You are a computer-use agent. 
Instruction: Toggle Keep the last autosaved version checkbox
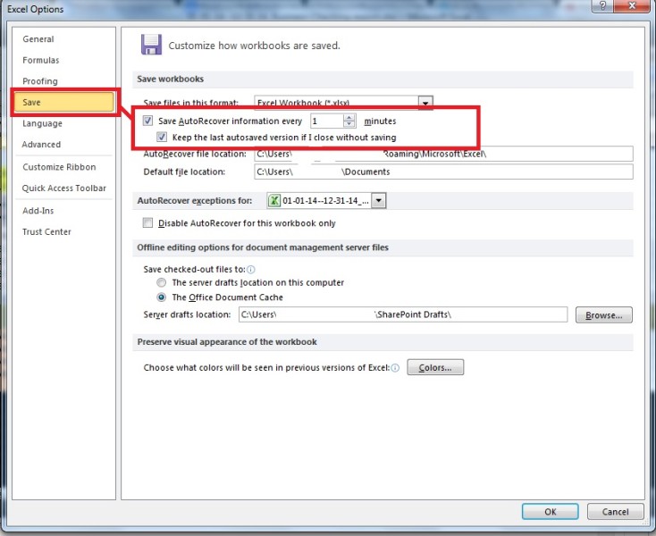coord(162,138)
